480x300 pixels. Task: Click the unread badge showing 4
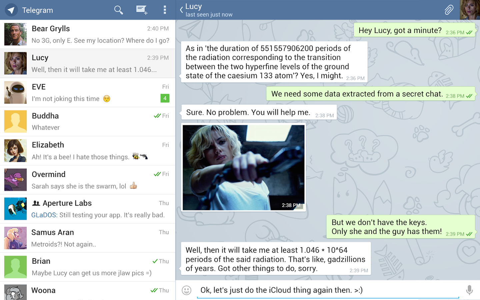click(165, 98)
